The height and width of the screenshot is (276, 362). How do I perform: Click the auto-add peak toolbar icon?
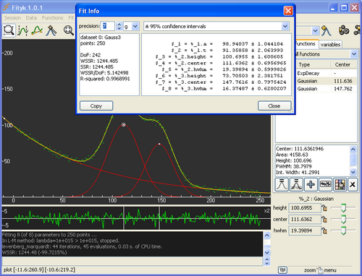coord(327,30)
